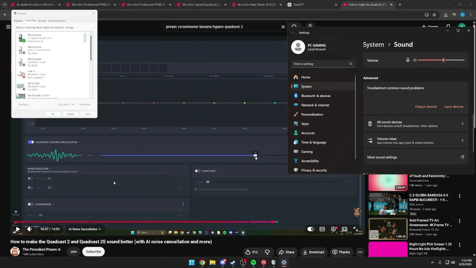Dislike the YouTube video
This screenshot has width=476, height=268.
pos(267,252)
